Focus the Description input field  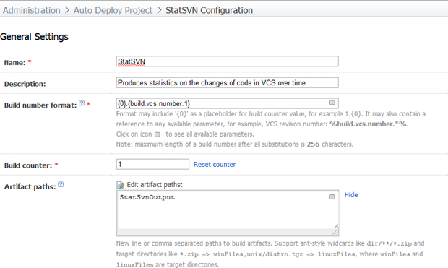(x=228, y=83)
